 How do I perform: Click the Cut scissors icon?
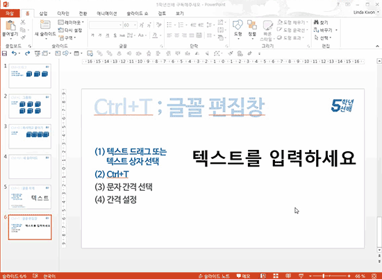pyautogui.click(x=23, y=22)
